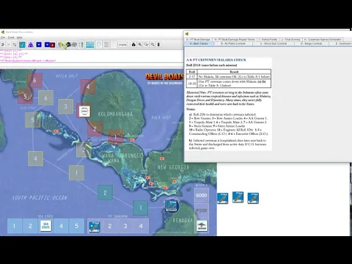Open the Tools menu
The image size is (352, 264).
coord(11,37)
